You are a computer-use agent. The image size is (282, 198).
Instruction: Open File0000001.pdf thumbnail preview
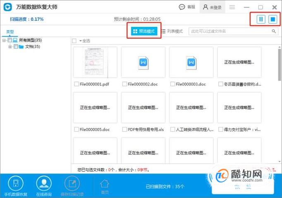(x=95, y=62)
